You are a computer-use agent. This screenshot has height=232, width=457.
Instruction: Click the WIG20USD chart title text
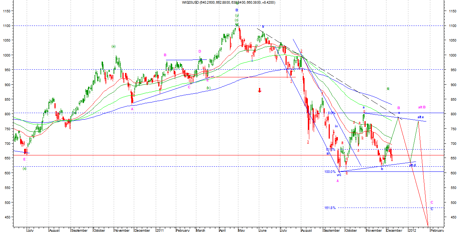pyautogui.click(x=228, y=2)
